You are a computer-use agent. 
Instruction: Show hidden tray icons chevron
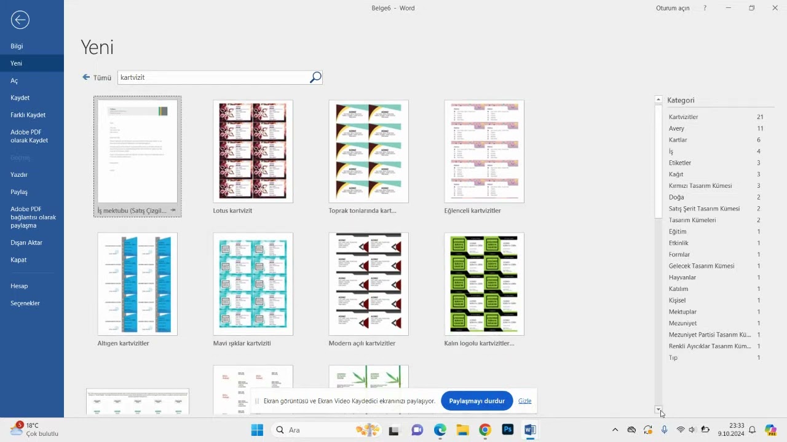tap(615, 430)
